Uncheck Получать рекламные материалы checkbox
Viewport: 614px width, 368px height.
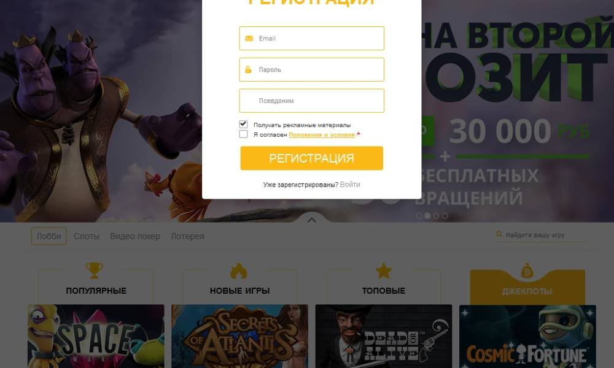click(x=243, y=125)
